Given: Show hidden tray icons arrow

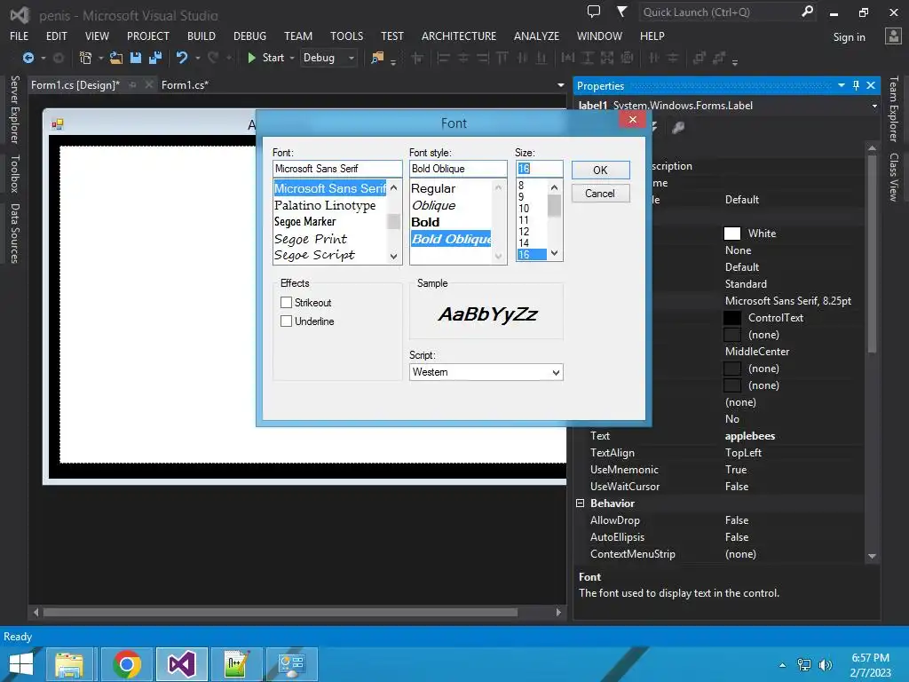Looking at the screenshot, I should coord(783,665).
